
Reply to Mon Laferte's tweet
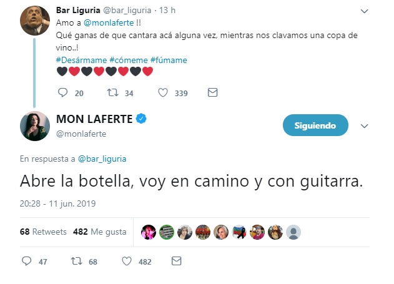pyautogui.click(x=26, y=261)
